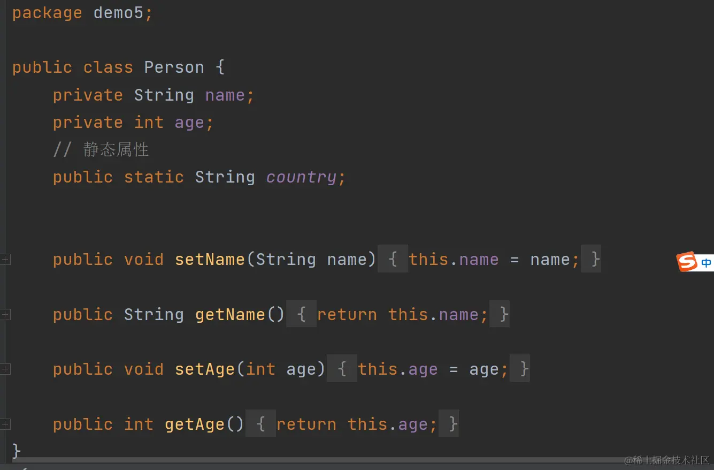Viewport: 714px width, 470px height.
Task: Place cursor in the 静态属性 comment
Action: click(x=116, y=150)
